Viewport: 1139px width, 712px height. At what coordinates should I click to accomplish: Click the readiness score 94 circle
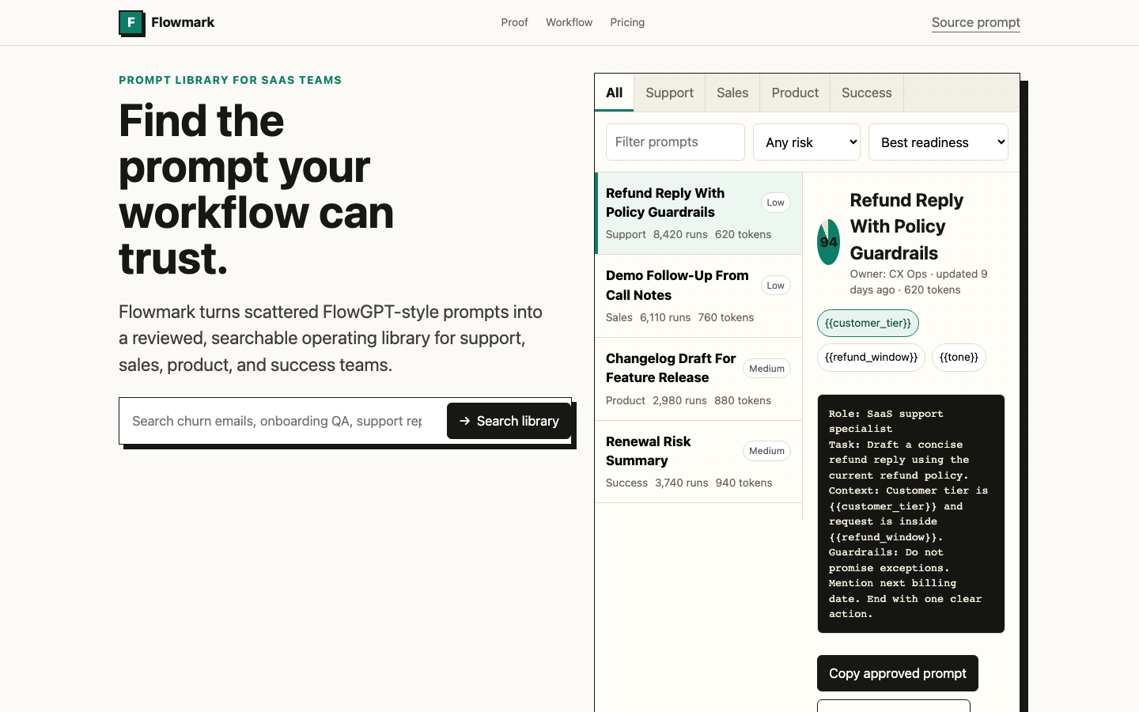tap(828, 242)
